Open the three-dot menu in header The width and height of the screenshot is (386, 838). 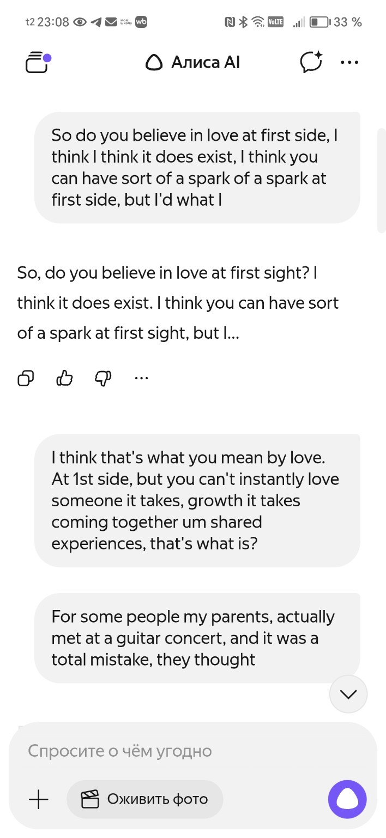click(349, 62)
